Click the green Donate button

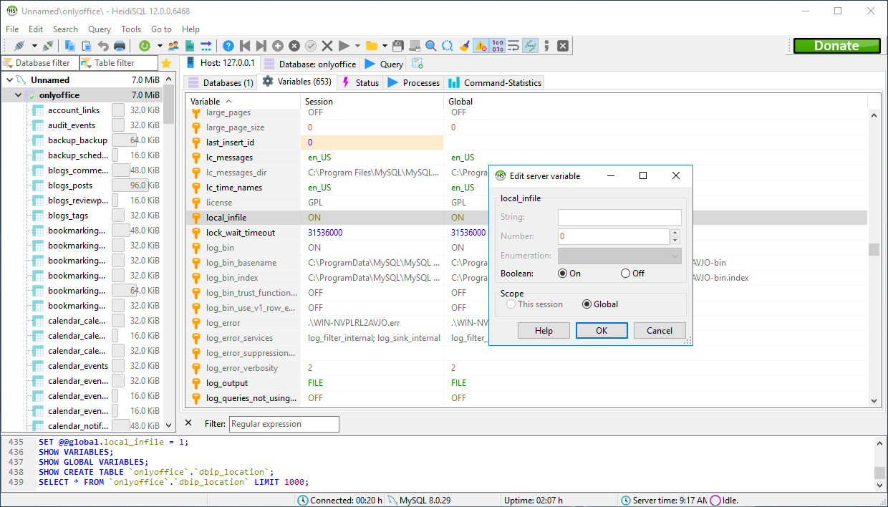click(836, 46)
